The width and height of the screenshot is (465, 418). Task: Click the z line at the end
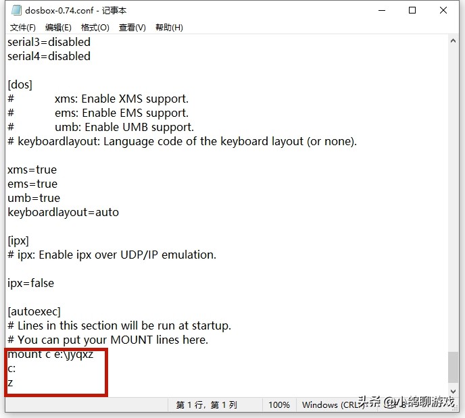pos(10,383)
